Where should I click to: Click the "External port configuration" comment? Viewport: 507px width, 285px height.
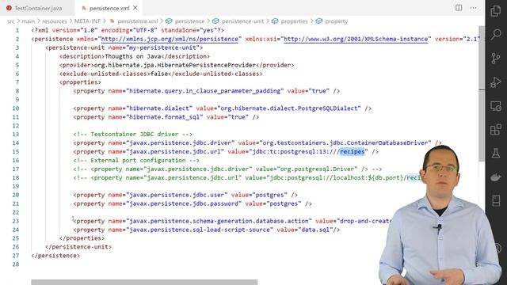pyautogui.click(x=136, y=160)
